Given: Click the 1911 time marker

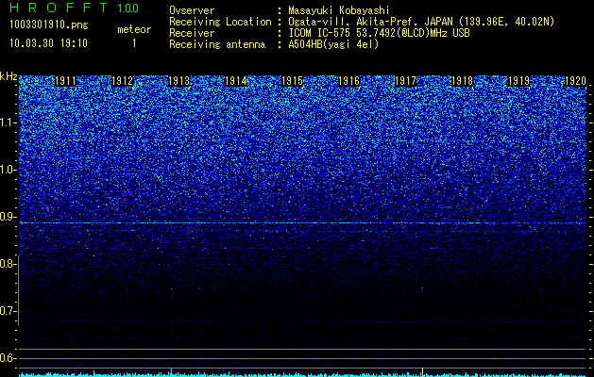Looking at the screenshot, I should coord(65,81).
